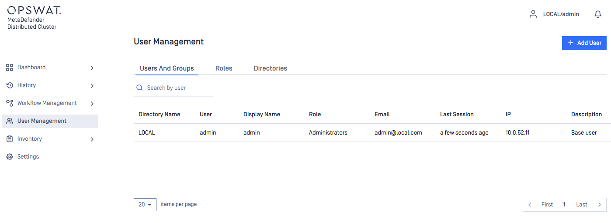The height and width of the screenshot is (223, 611).
Task: Focus the Search by user field
Action: coord(177,88)
